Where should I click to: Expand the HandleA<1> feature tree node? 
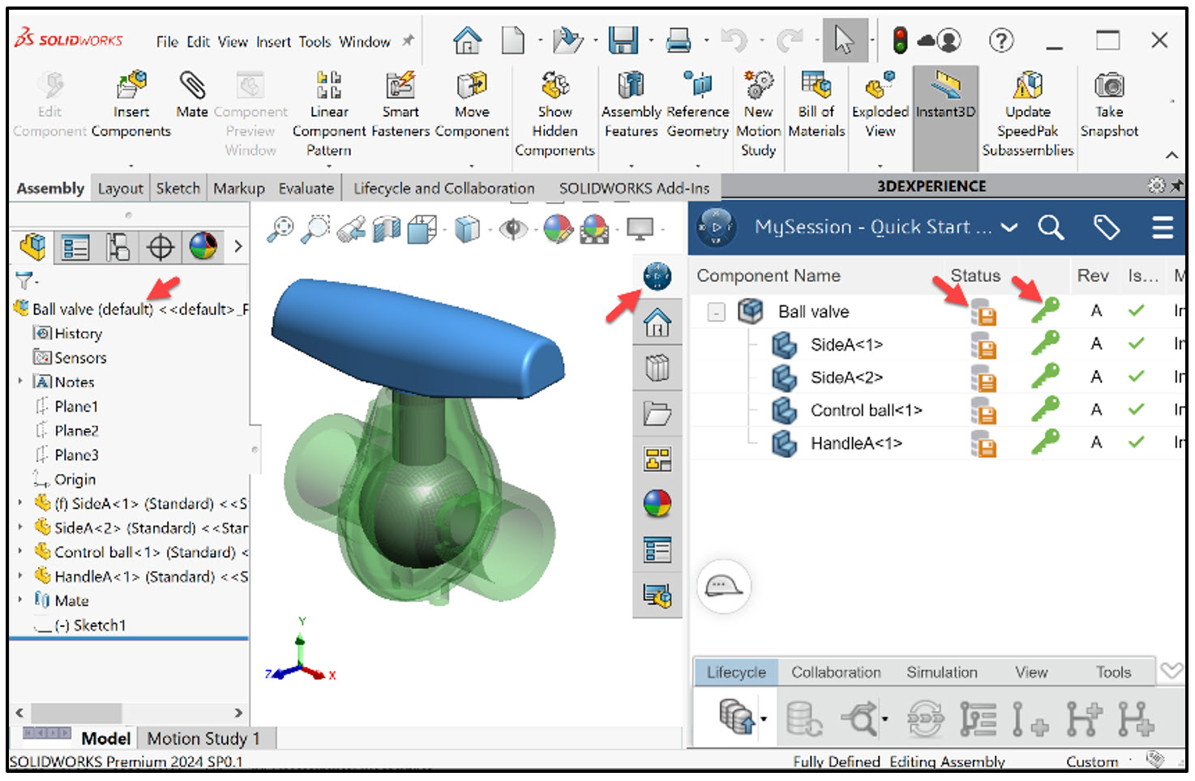pos(19,577)
